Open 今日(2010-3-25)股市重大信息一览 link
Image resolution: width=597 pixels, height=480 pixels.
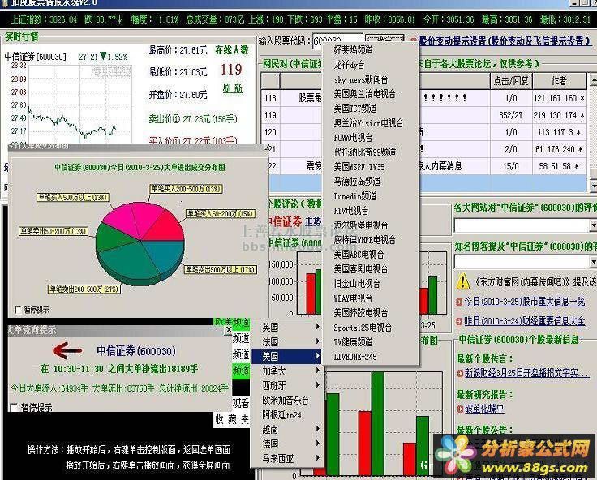tap(524, 302)
